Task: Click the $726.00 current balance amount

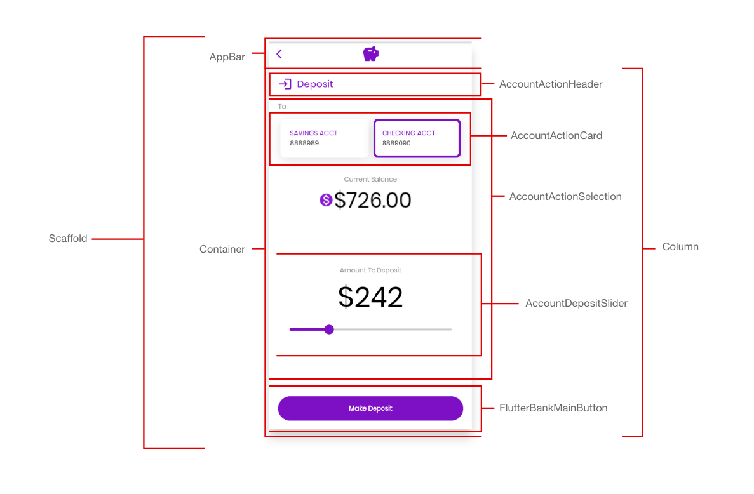Action: tap(373, 200)
